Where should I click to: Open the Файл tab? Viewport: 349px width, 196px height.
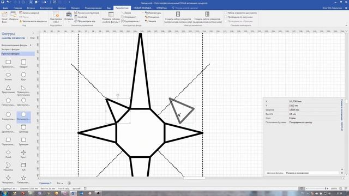coord(5,8)
